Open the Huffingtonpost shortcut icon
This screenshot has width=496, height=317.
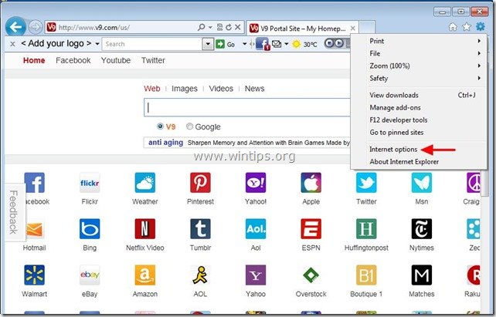pos(366,229)
